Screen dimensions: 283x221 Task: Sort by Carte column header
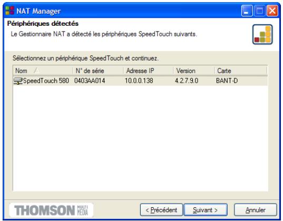(x=241, y=71)
